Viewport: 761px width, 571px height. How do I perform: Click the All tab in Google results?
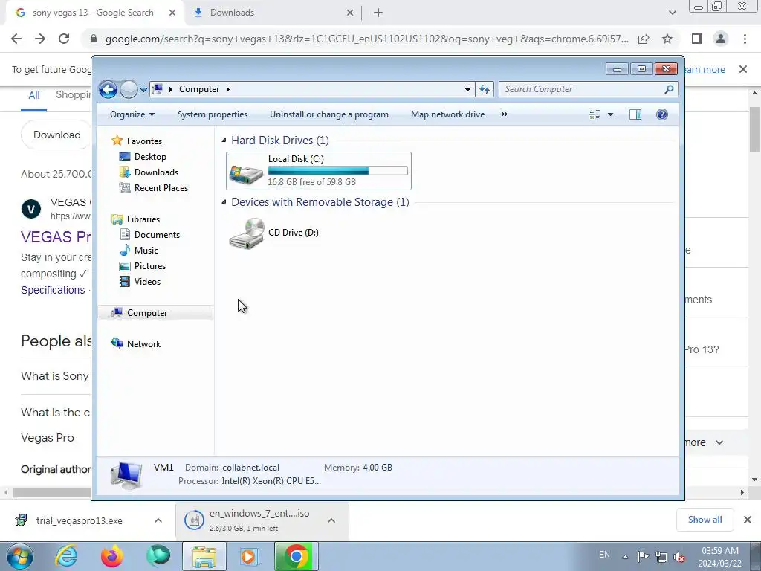click(33, 96)
